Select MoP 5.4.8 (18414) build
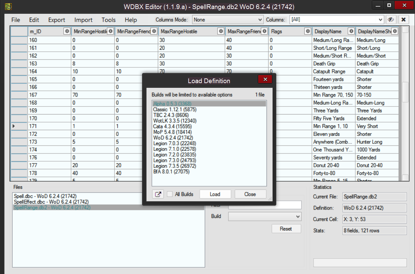Screen dimensions: 415x274 (209, 132)
